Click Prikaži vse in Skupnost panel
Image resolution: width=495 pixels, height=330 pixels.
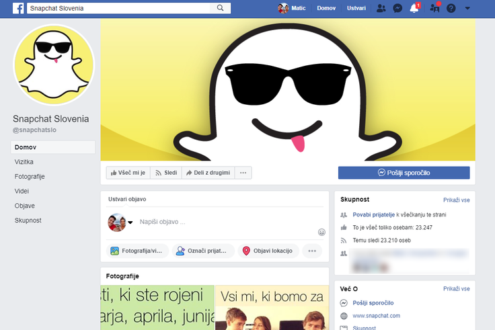(x=456, y=200)
